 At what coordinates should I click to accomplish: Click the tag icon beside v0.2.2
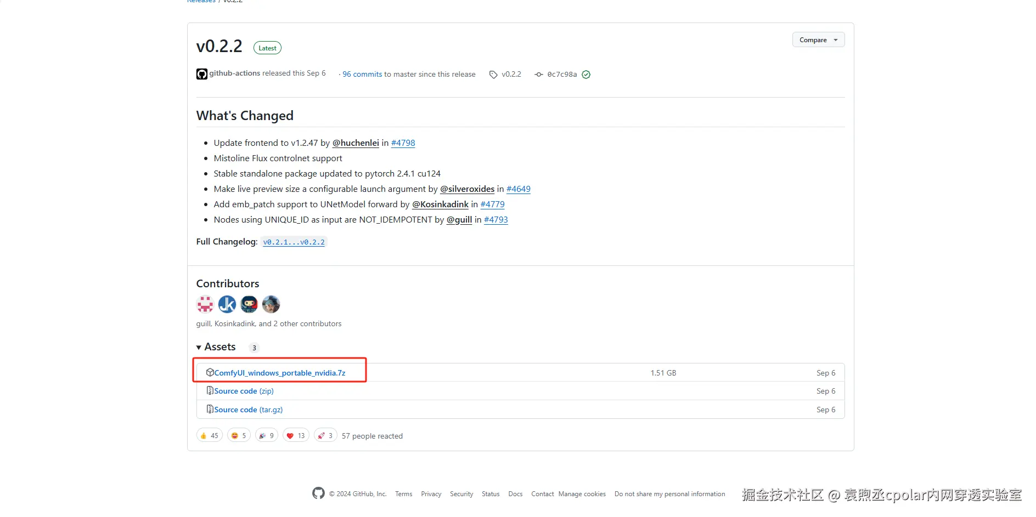493,75
